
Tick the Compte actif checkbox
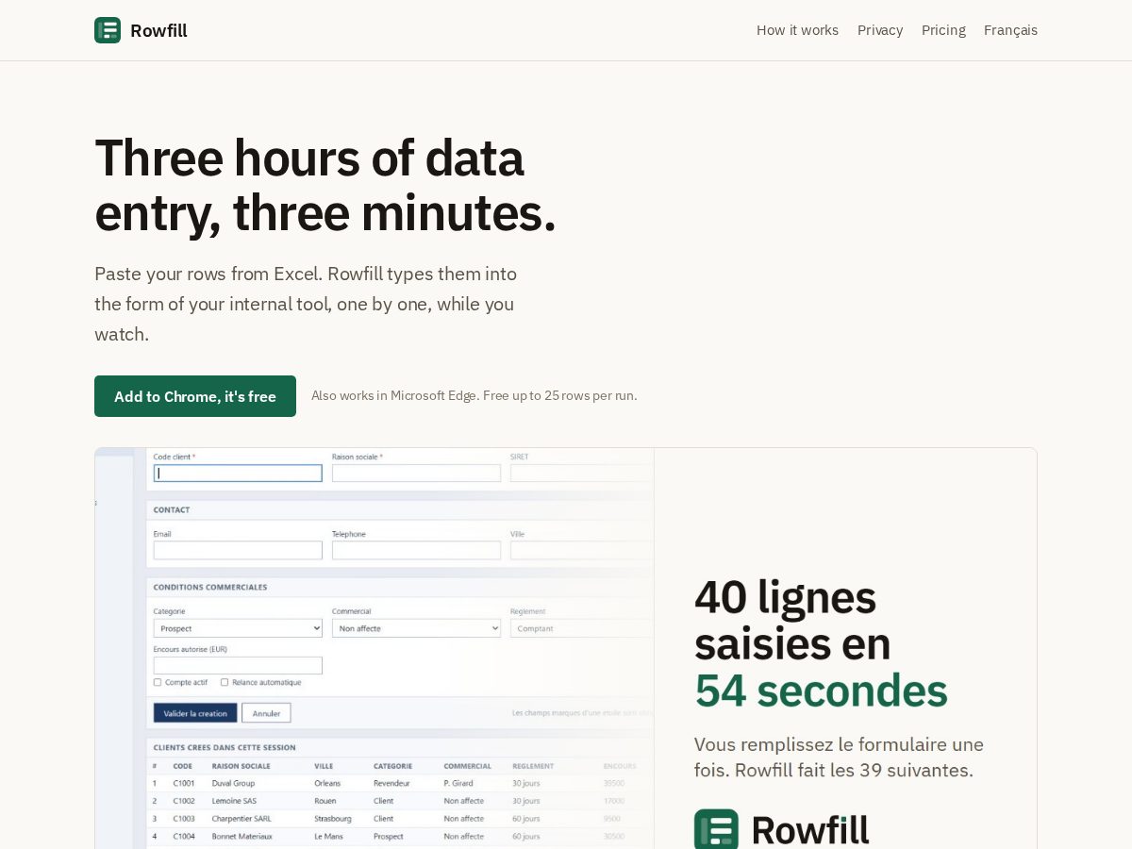(158, 682)
